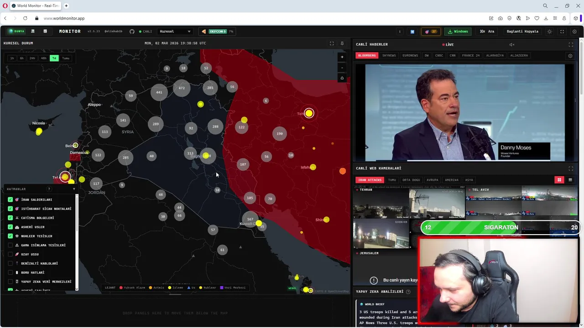Set time range to Tumu
This screenshot has width=584, height=328.
click(66, 58)
